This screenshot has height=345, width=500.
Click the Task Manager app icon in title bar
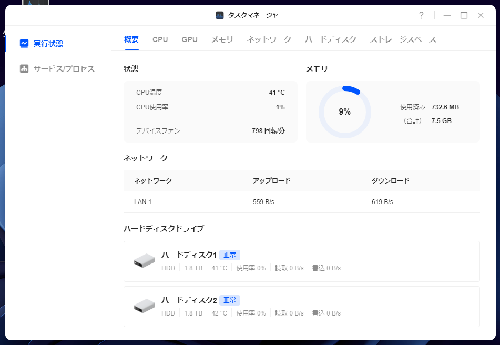tap(220, 15)
